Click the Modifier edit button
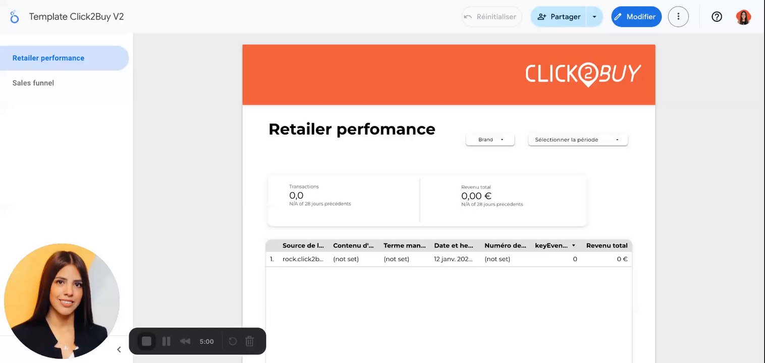The image size is (765, 363). [636, 17]
